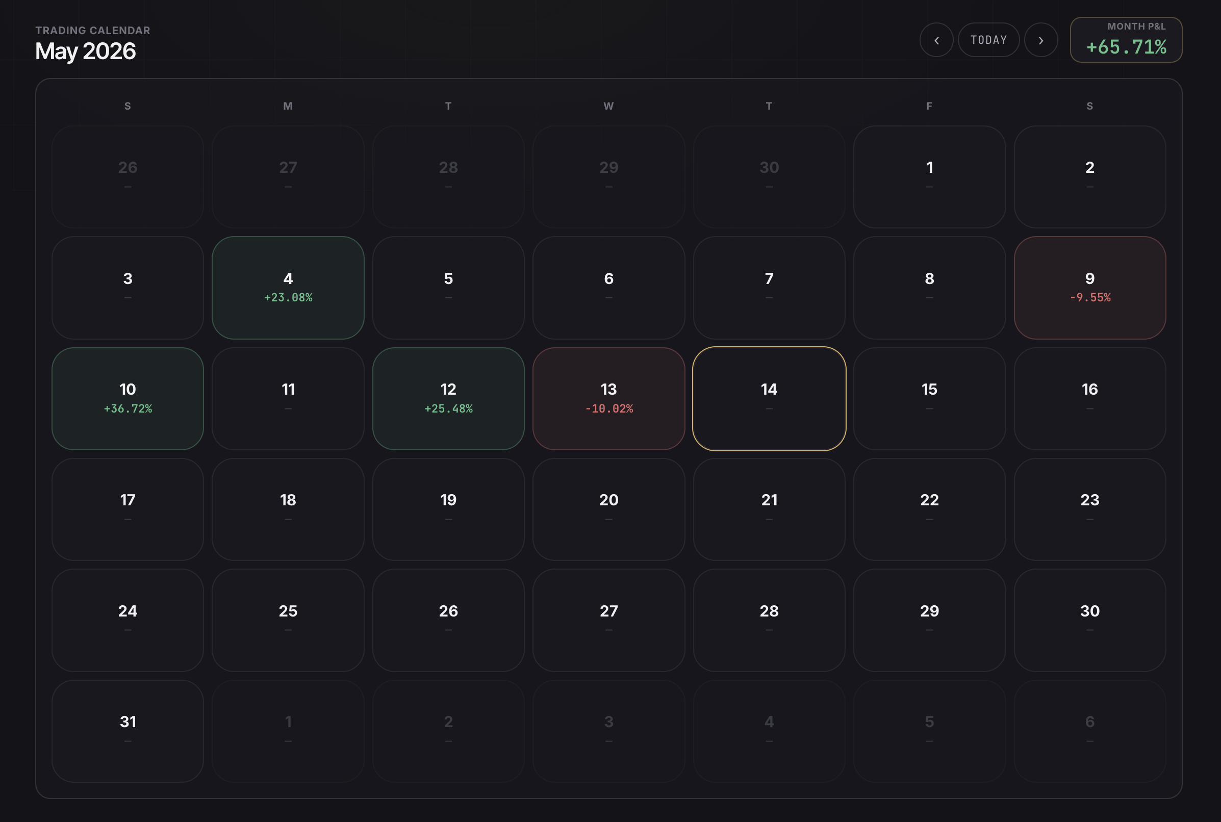Click the TRADING CALENDAR label
1221x822 pixels.
click(93, 31)
